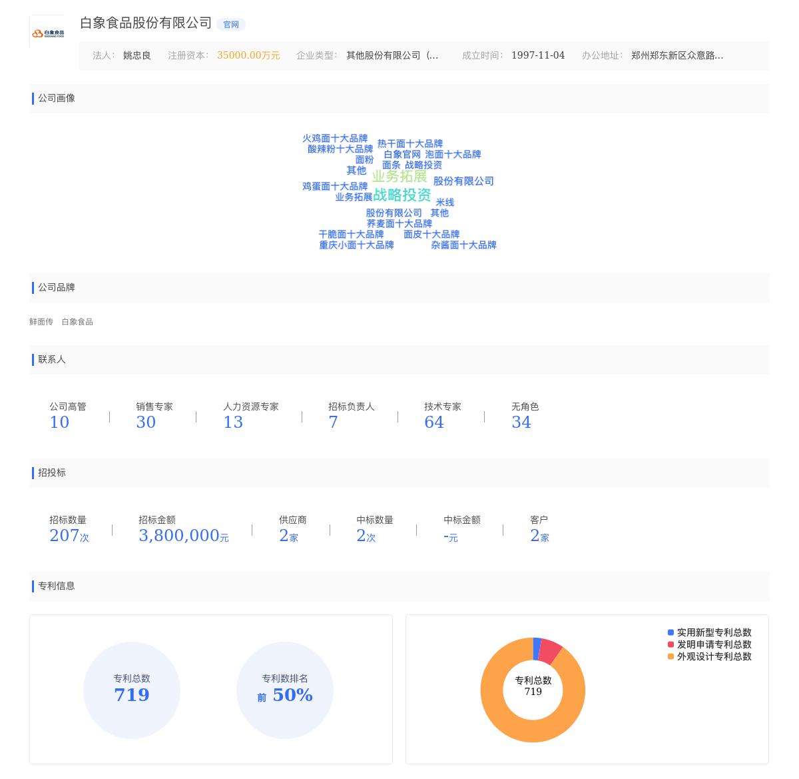View 中标金额 dash value
This screenshot has width=799, height=779.
coord(462,529)
